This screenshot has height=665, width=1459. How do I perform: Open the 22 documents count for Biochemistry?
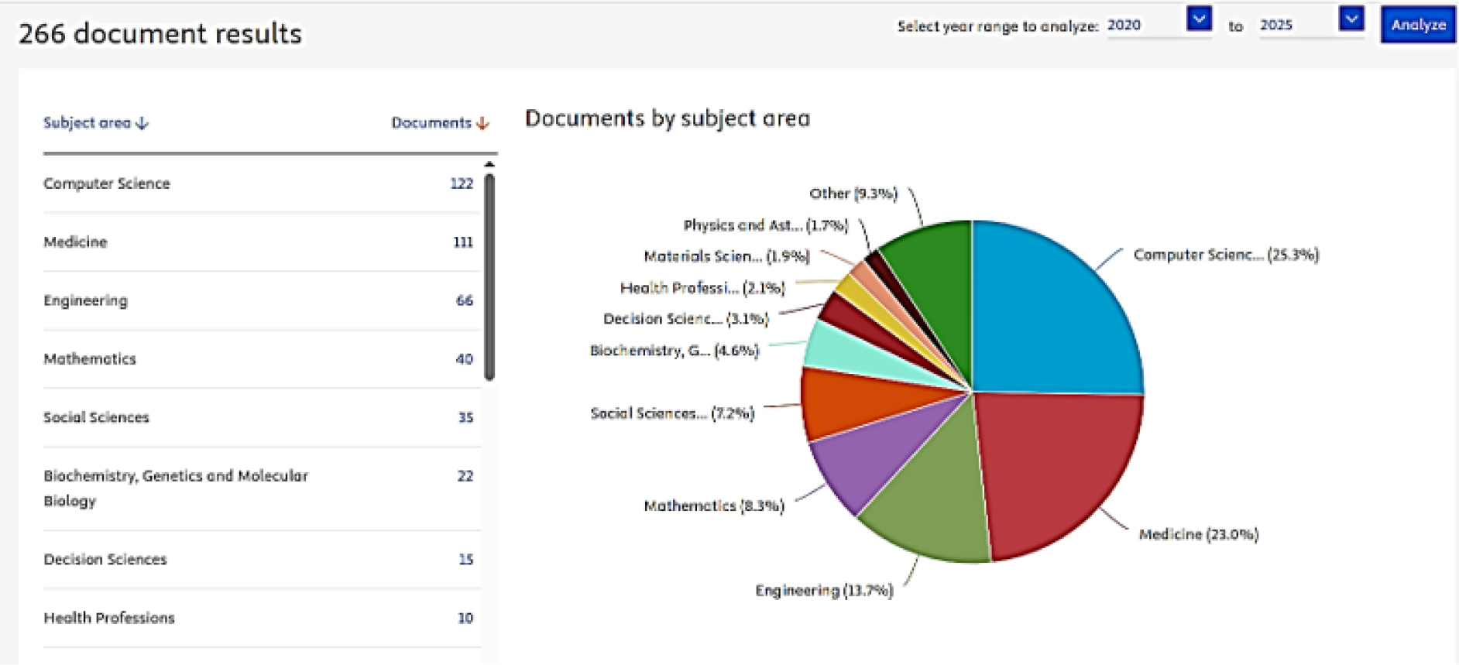point(465,476)
